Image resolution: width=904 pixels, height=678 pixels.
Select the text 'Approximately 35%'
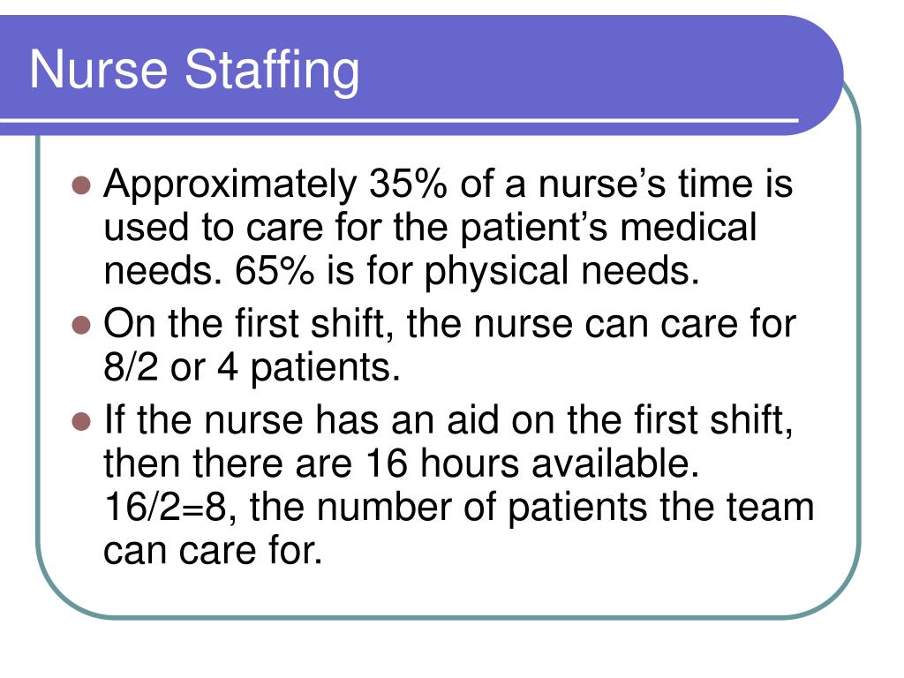275,185
